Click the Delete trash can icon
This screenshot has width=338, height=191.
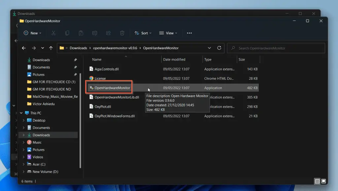[122, 33]
